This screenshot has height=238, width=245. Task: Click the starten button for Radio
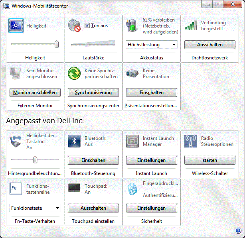210,160
